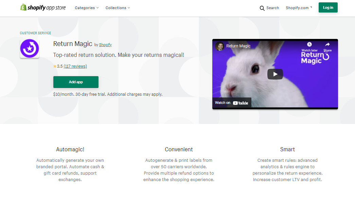
Task: Click the Return Magic app title
Action: (73, 44)
